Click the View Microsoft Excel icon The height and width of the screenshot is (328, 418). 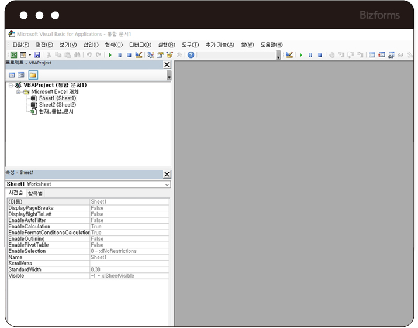(x=13, y=55)
